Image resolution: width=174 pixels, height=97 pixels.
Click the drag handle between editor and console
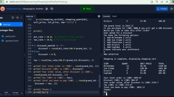click(x=101, y=55)
